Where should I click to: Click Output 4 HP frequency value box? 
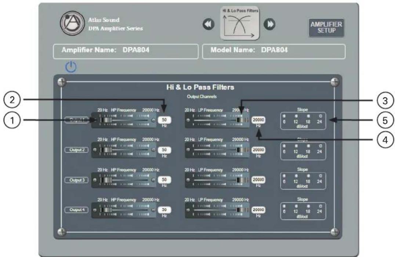(x=164, y=210)
